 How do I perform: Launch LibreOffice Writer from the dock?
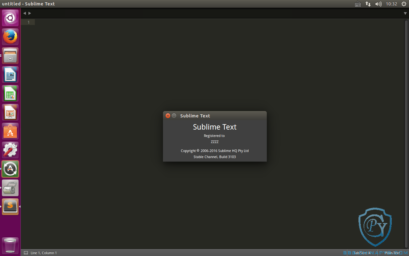(10, 75)
